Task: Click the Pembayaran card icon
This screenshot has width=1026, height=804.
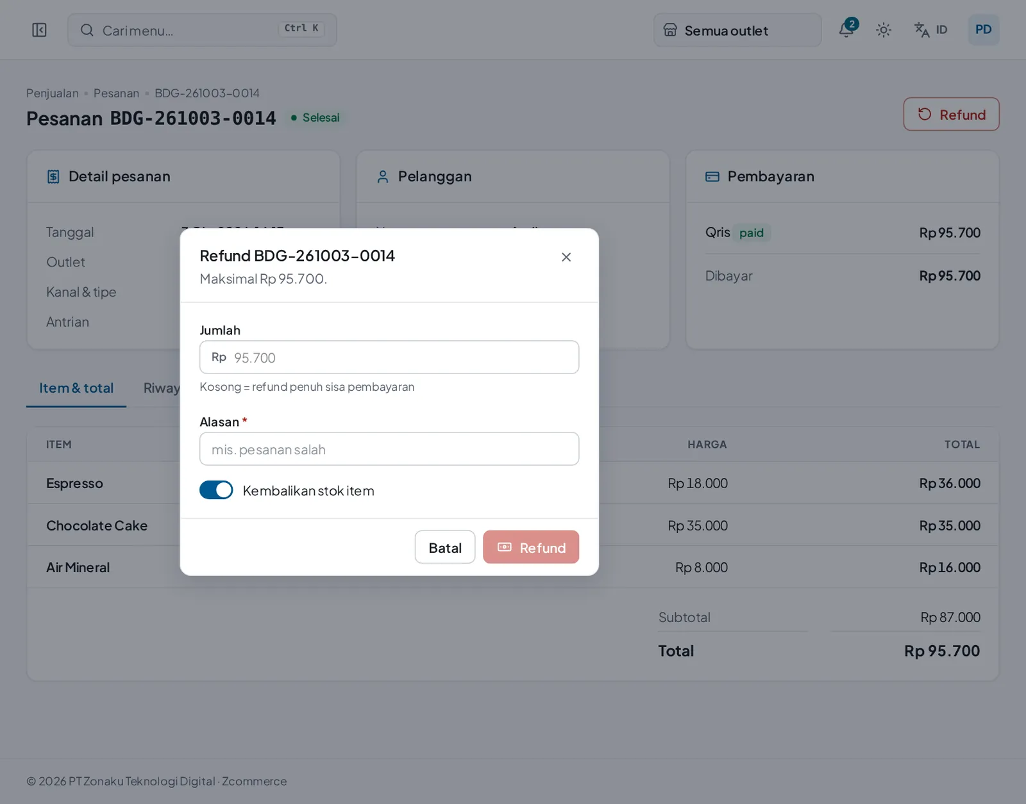Action: pyautogui.click(x=712, y=177)
